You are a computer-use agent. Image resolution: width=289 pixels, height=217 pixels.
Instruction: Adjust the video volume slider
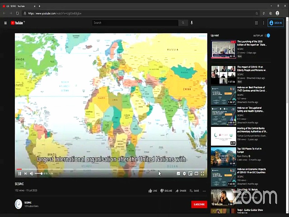(x=38, y=174)
